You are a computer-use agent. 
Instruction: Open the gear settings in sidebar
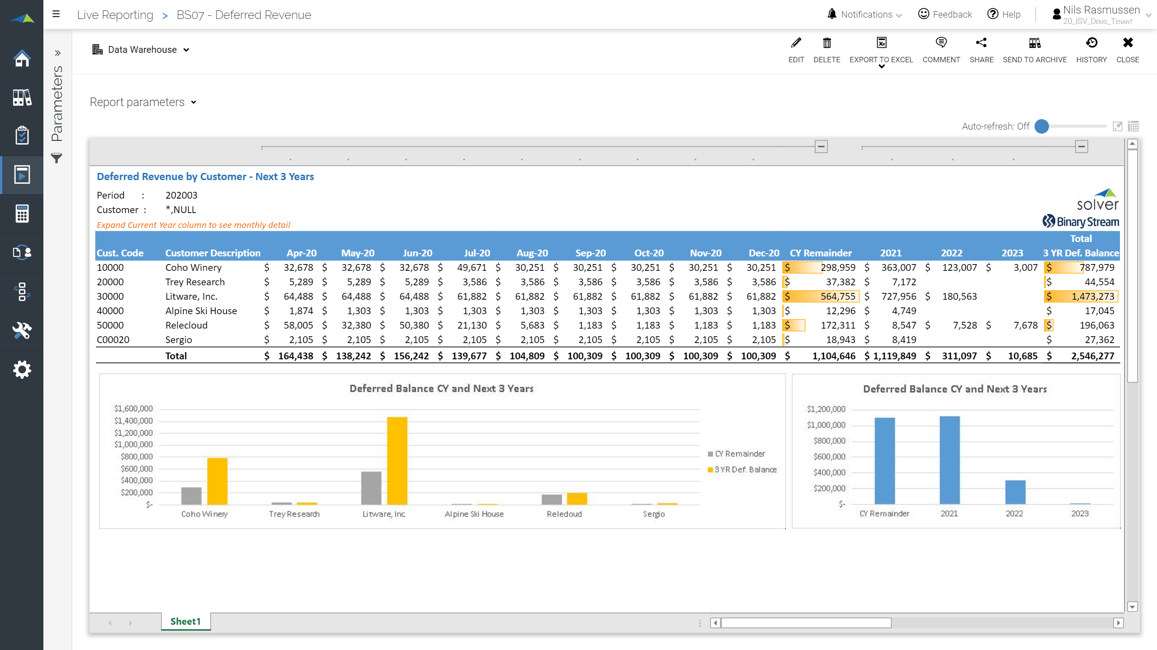(22, 370)
